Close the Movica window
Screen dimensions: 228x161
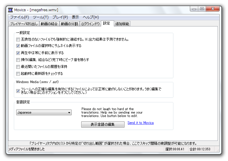point(213,9)
